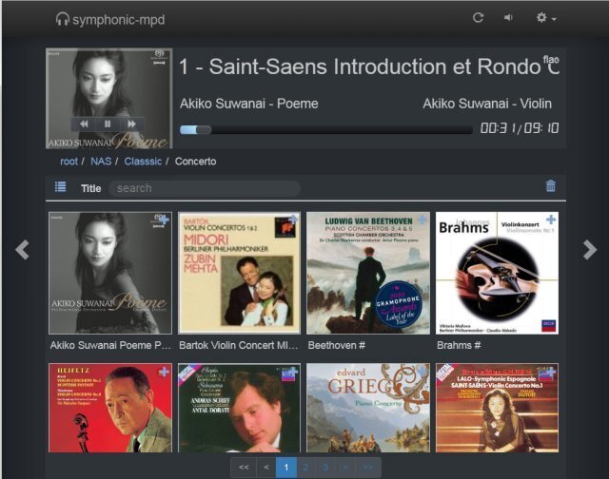Click now-playing album art in player
Image resolution: width=609 pixels, height=479 pixels.
(x=109, y=98)
